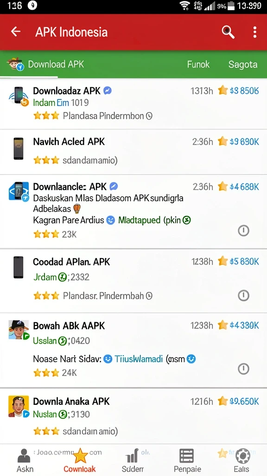The width and height of the screenshot is (267, 476).
Task: Tap the back arrow in the header
Action: [16, 32]
